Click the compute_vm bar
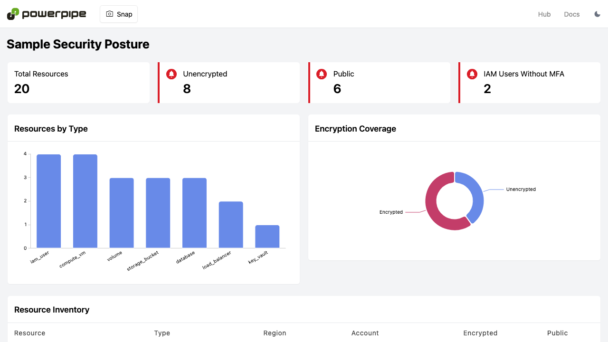Screen dimensions: 608x342 pos(85,201)
